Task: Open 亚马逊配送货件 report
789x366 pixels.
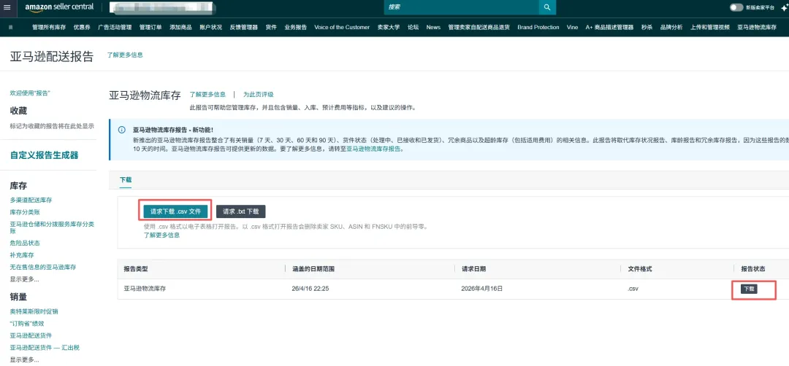Action: (x=31, y=335)
